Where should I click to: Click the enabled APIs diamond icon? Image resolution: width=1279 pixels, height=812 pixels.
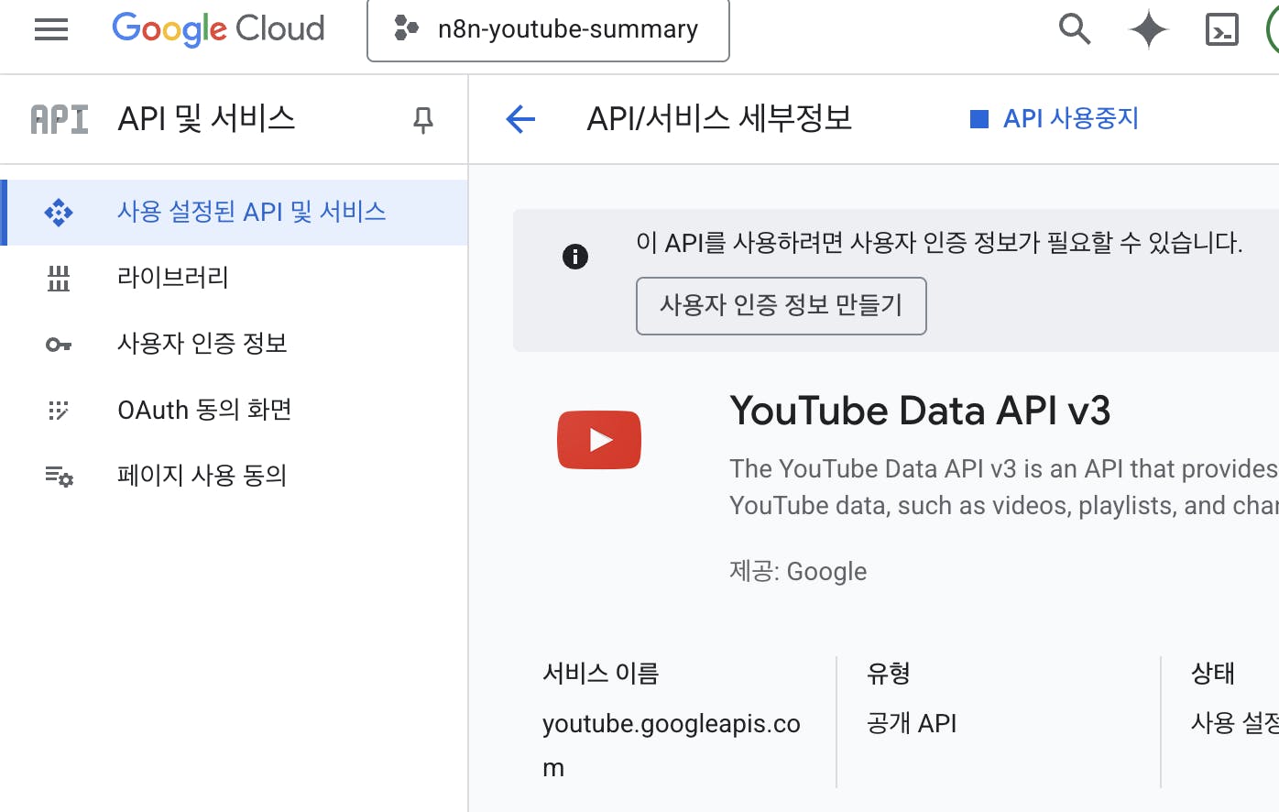pyautogui.click(x=59, y=213)
